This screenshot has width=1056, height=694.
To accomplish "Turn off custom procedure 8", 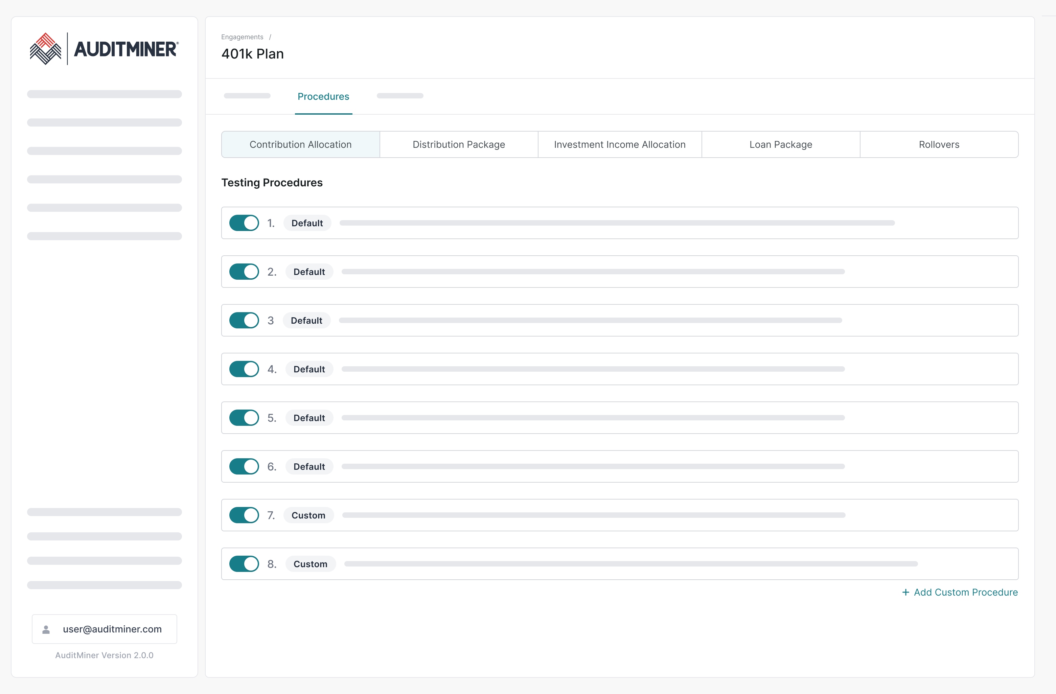I will coord(244,564).
